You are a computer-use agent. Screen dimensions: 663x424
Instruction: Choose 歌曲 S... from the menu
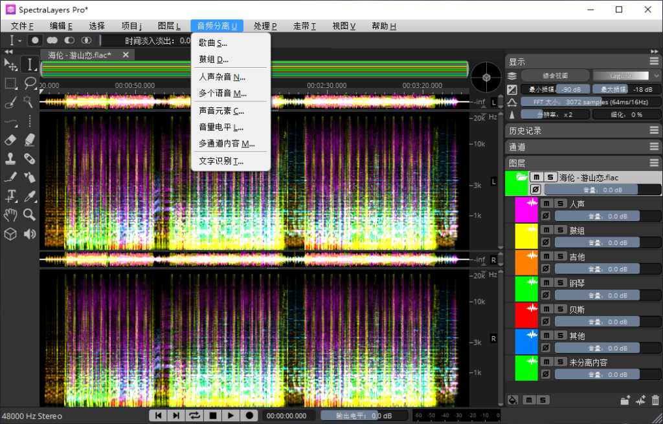(x=230, y=43)
